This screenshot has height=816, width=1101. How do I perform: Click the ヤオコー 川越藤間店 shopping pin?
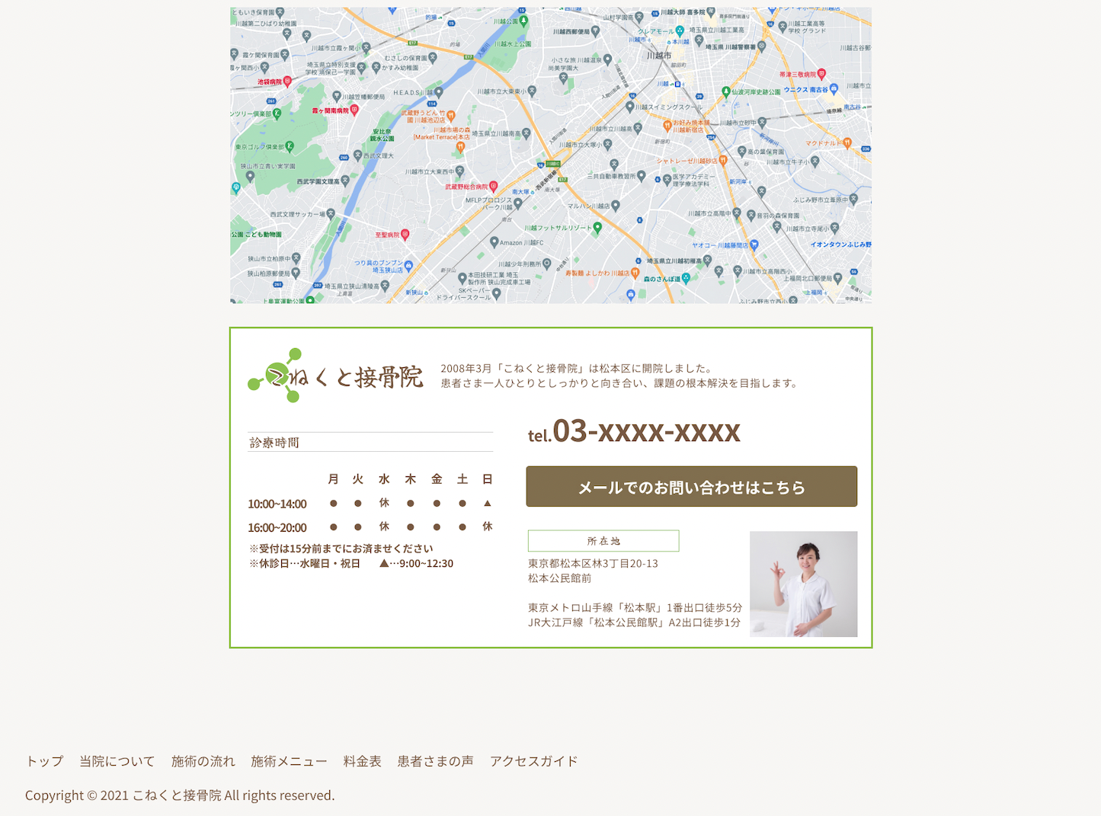point(754,245)
